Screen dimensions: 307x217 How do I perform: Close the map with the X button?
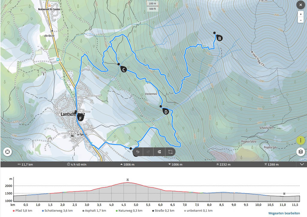click(x=301, y=5)
